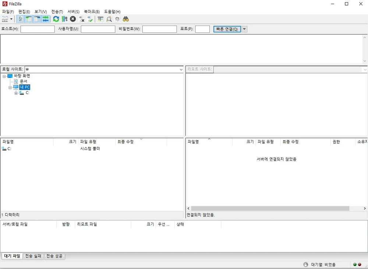The height and width of the screenshot is (269, 368).
Task: Select 바탕 화면 in local tree
Action: click(x=22, y=76)
